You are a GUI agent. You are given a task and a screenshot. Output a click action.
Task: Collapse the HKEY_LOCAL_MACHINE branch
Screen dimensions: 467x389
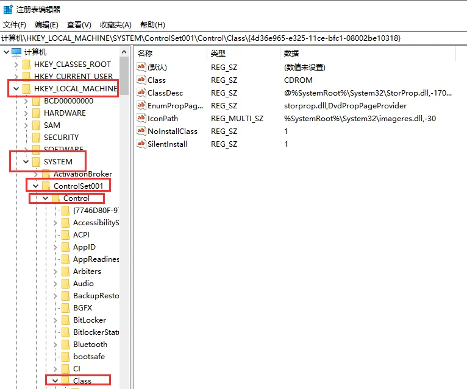[16, 89]
